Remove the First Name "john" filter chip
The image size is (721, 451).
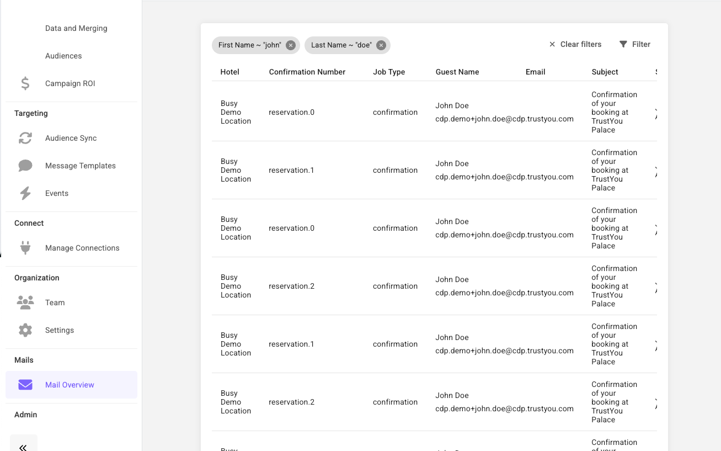(x=291, y=45)
